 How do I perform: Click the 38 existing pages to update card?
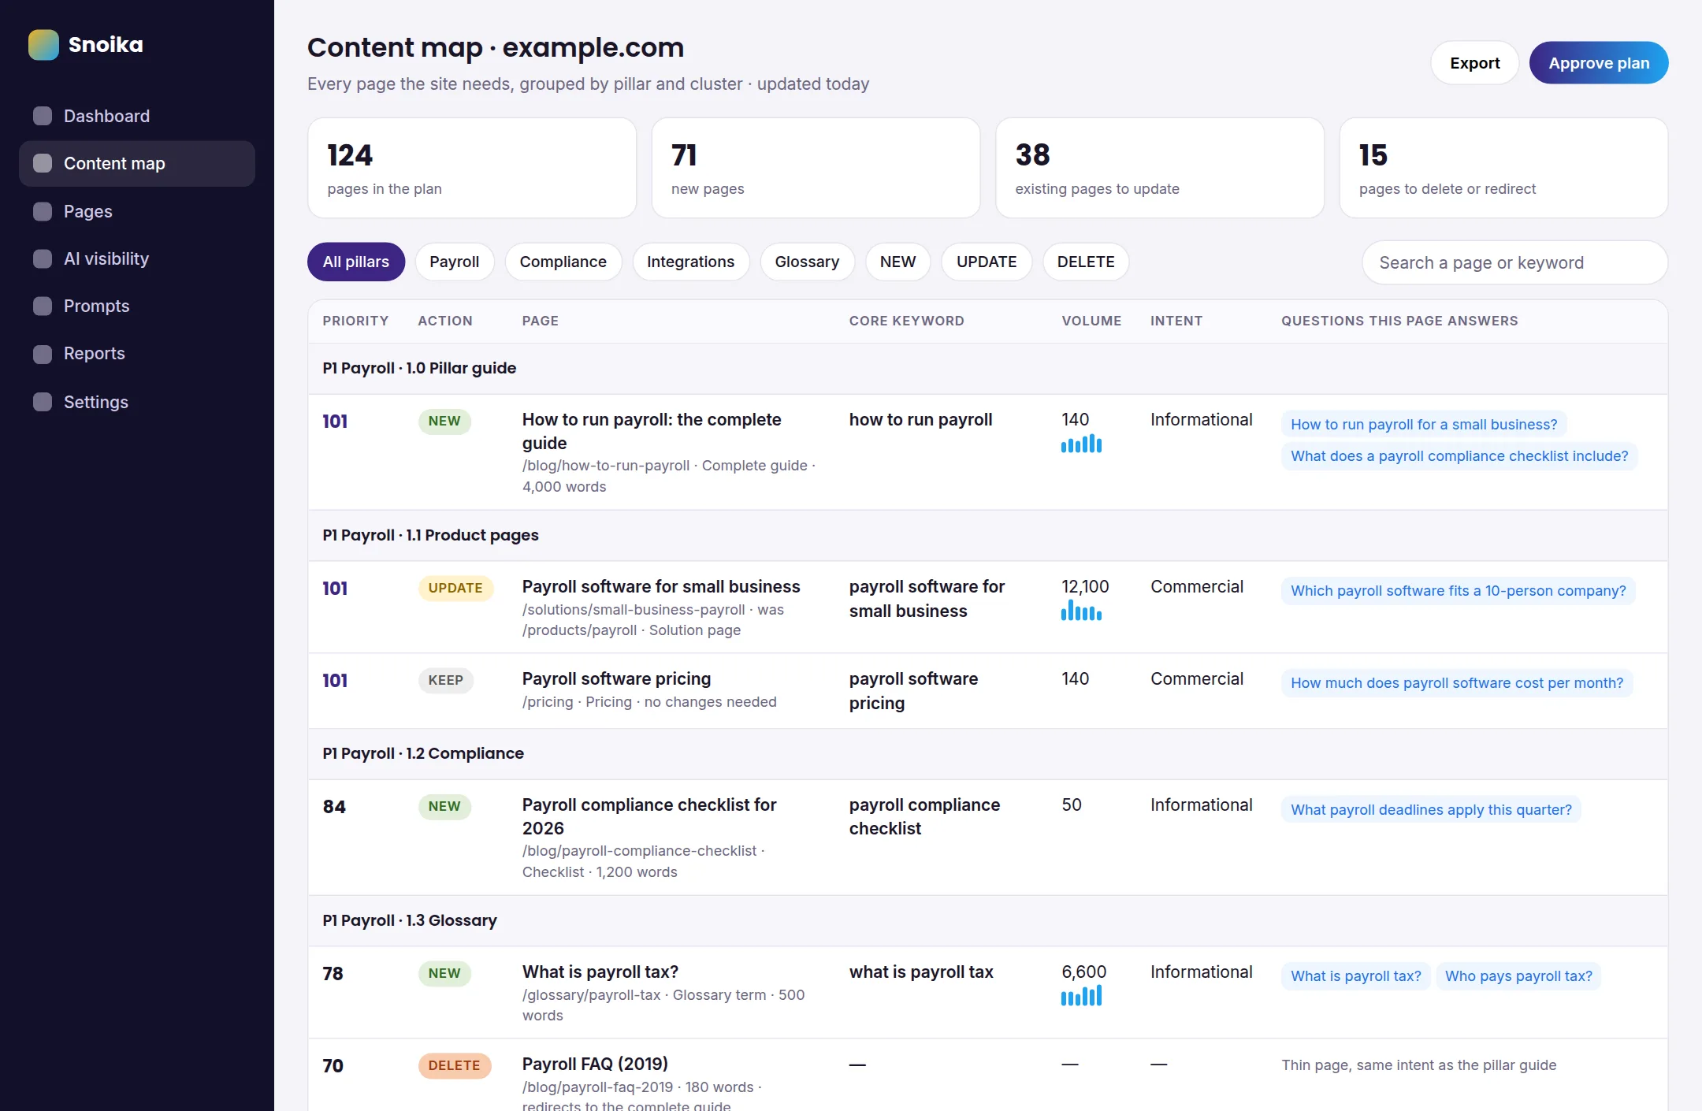[x=1160, y=168]
